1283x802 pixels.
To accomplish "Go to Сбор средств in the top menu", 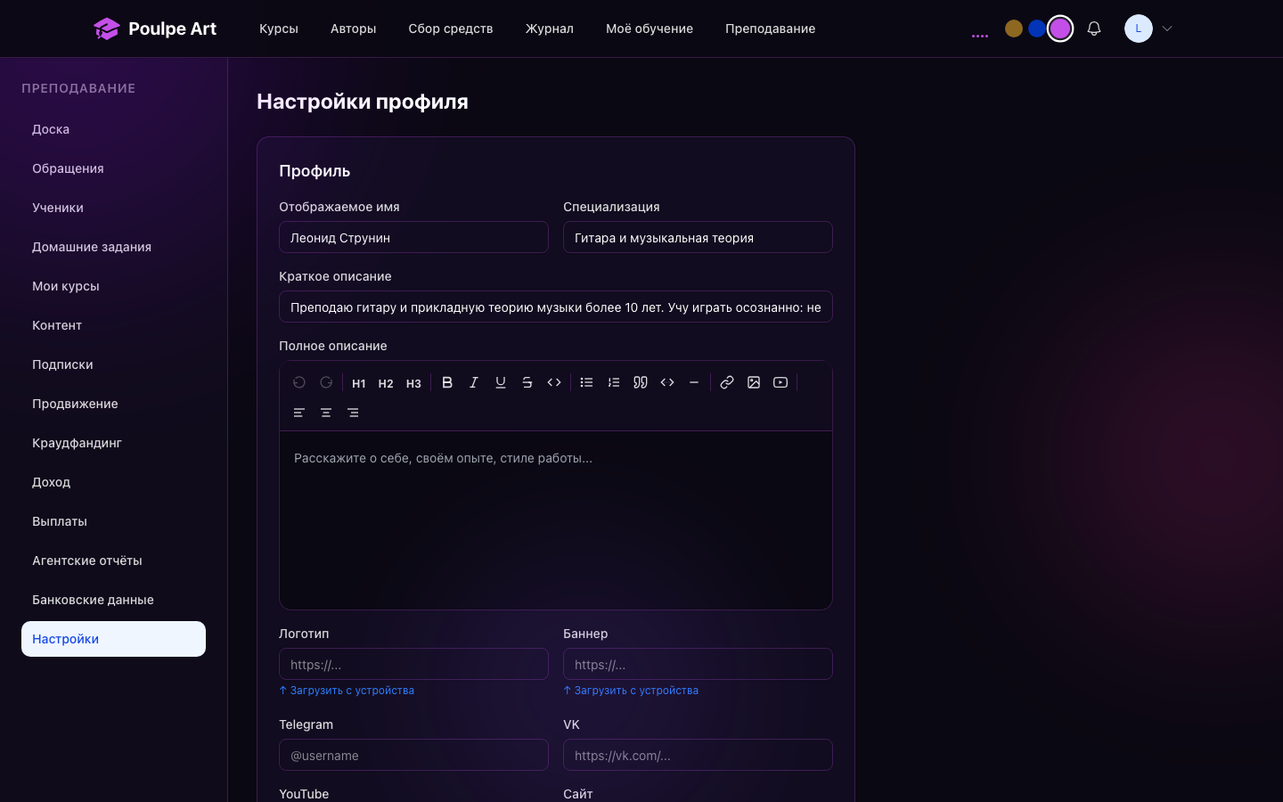I will point(451,29).
